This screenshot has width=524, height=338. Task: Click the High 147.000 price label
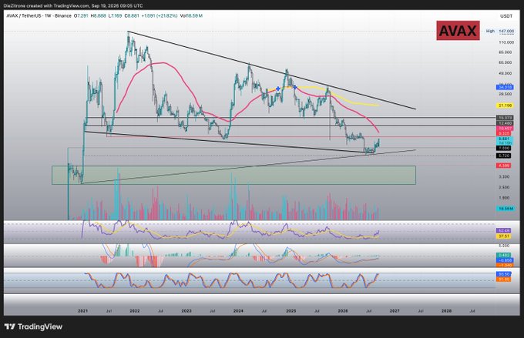pos(500,31)
